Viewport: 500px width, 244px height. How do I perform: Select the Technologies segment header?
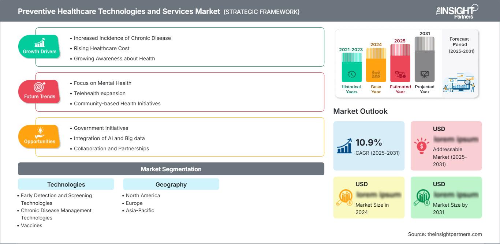[66, 184]
